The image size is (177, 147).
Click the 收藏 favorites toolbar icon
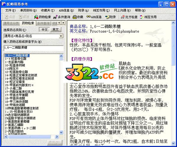point(75,17)
